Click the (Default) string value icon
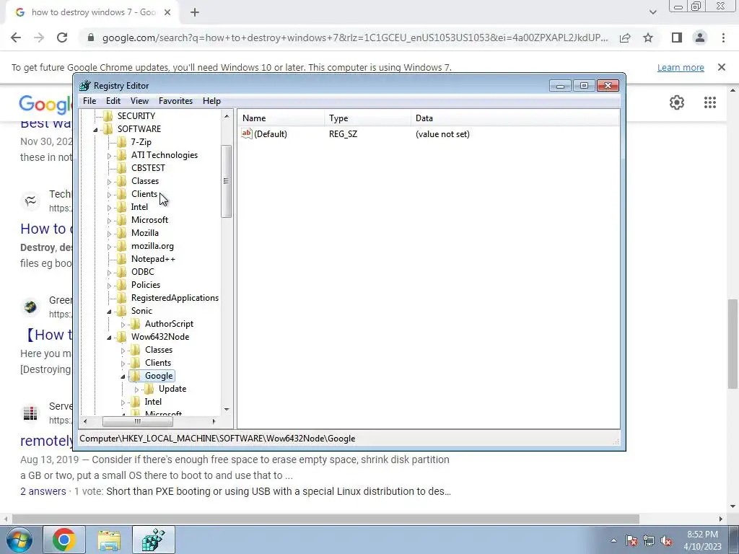This screenshot has width=739, height=554. point(247,133)
